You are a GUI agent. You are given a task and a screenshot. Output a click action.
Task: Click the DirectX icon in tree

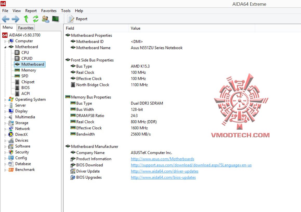tap(11, 134)
